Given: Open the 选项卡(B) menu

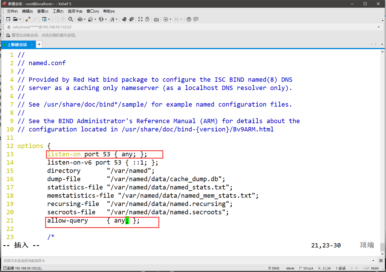Looking at the screenshot, I should (x=75, y=11).
